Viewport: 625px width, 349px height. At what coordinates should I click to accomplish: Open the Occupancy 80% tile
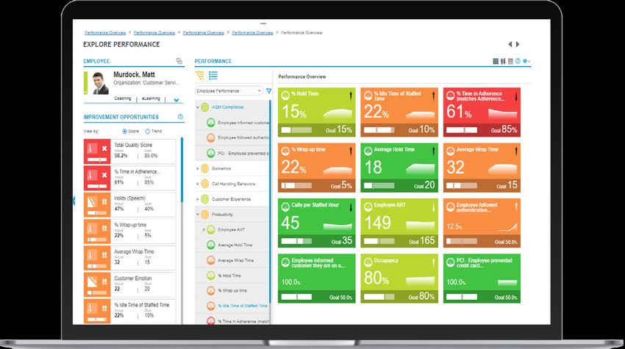398,278
